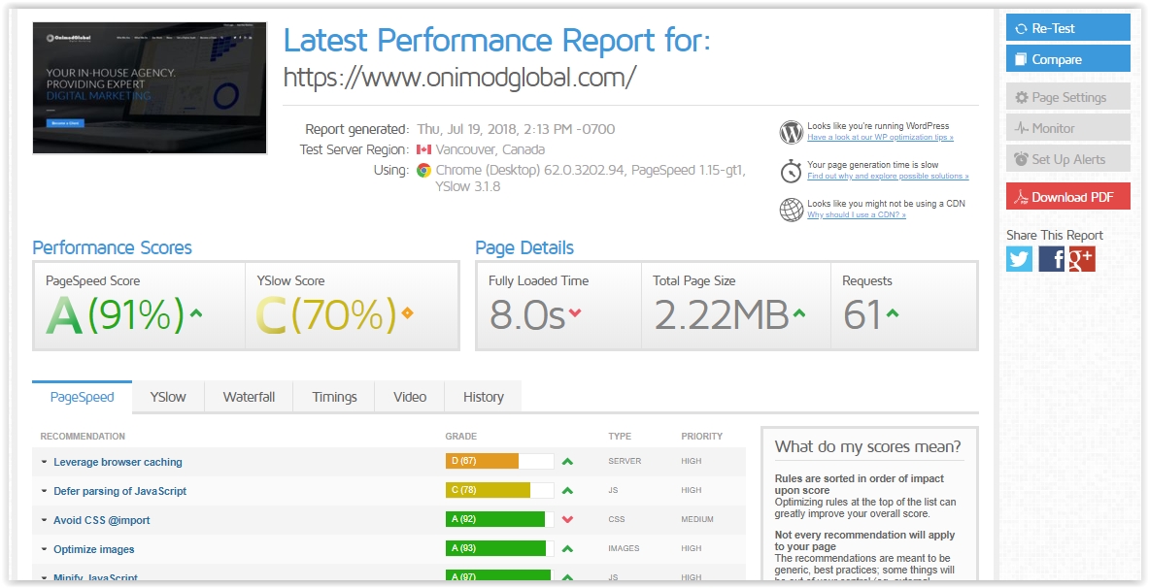Expand Defer parsing of JavaScript recommendation

coord(120,491)
